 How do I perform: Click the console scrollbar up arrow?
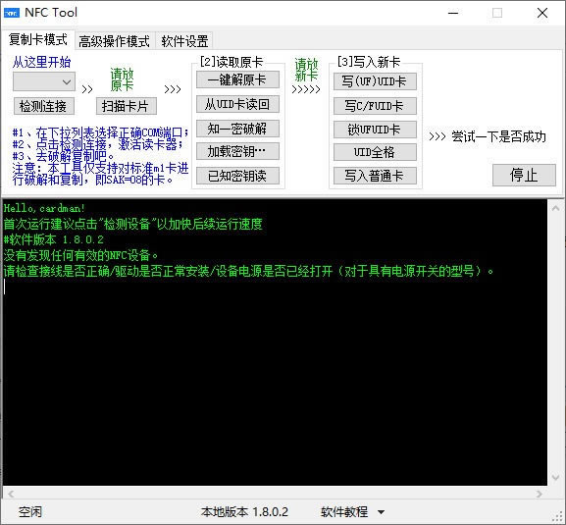coord(555,208)
